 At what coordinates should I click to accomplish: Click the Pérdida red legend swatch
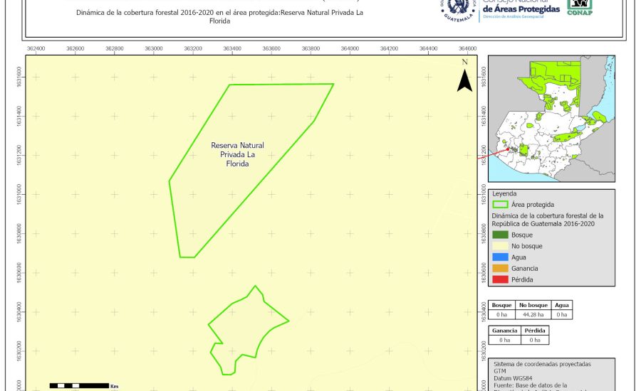point(501,279)
